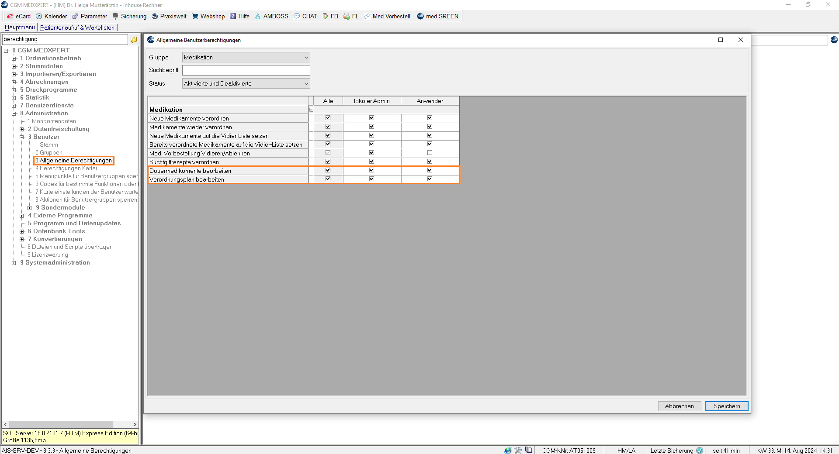The height and width of the screenshot is (454, 839).
Task: Select 9 Lizenzwartung tree item
Action: point(48,255)
